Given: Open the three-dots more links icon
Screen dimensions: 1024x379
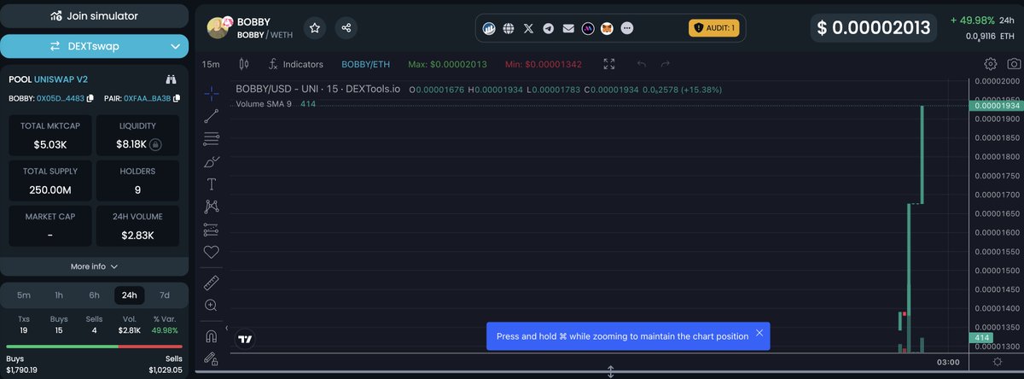Looking at the screenshot, I should (x=627, y=28).
